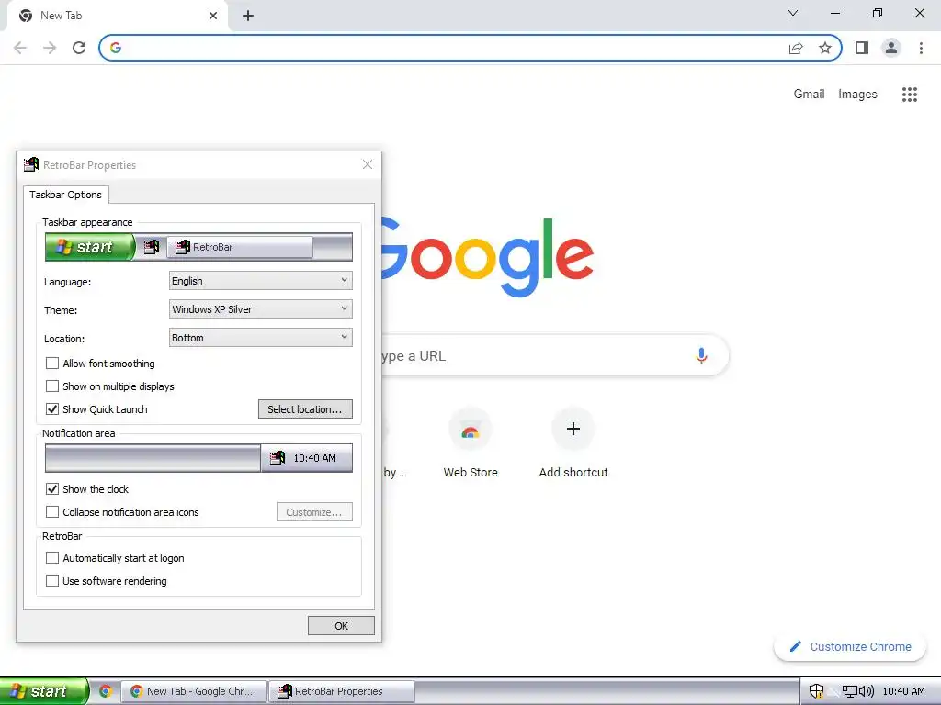Click notification area preview clock
This screenshot has width=941, height=705.
click(314, 458)
